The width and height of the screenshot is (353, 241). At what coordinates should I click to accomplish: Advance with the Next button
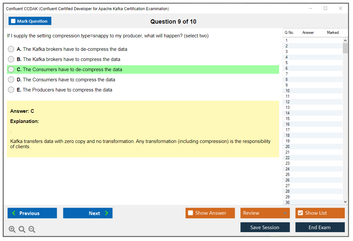coord(88,213)
